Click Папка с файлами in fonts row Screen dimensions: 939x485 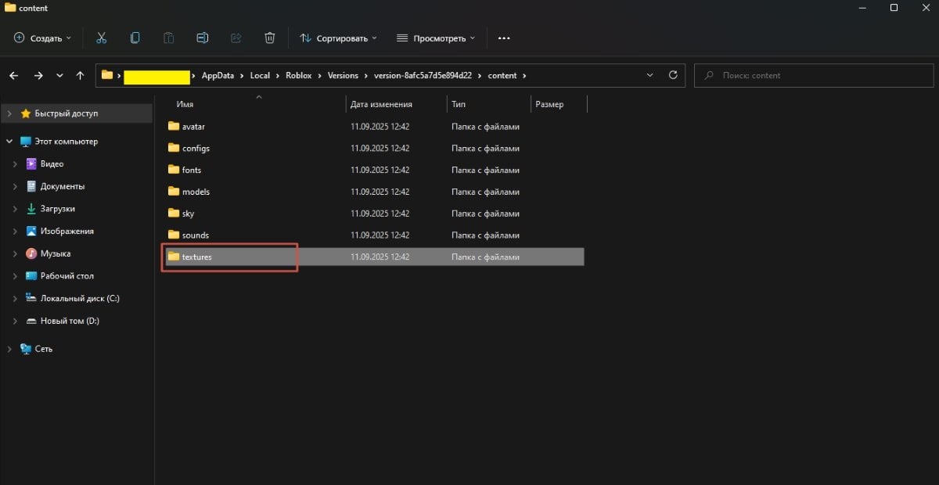[x=485, y=170]
